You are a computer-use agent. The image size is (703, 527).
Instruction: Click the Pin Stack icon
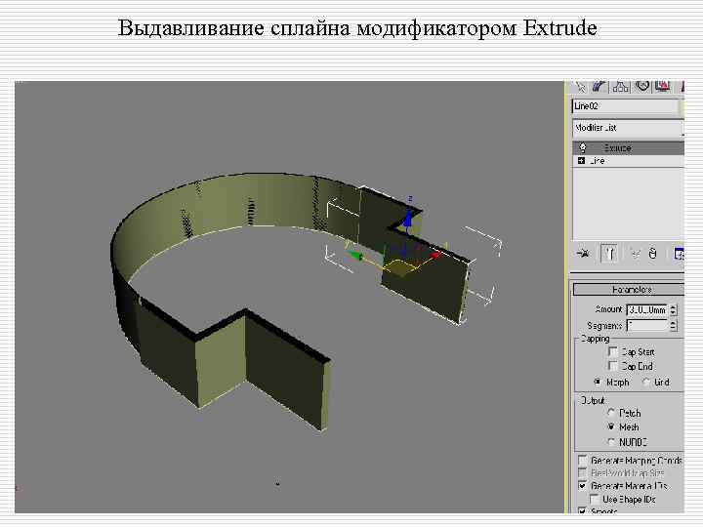coord(583,254)
